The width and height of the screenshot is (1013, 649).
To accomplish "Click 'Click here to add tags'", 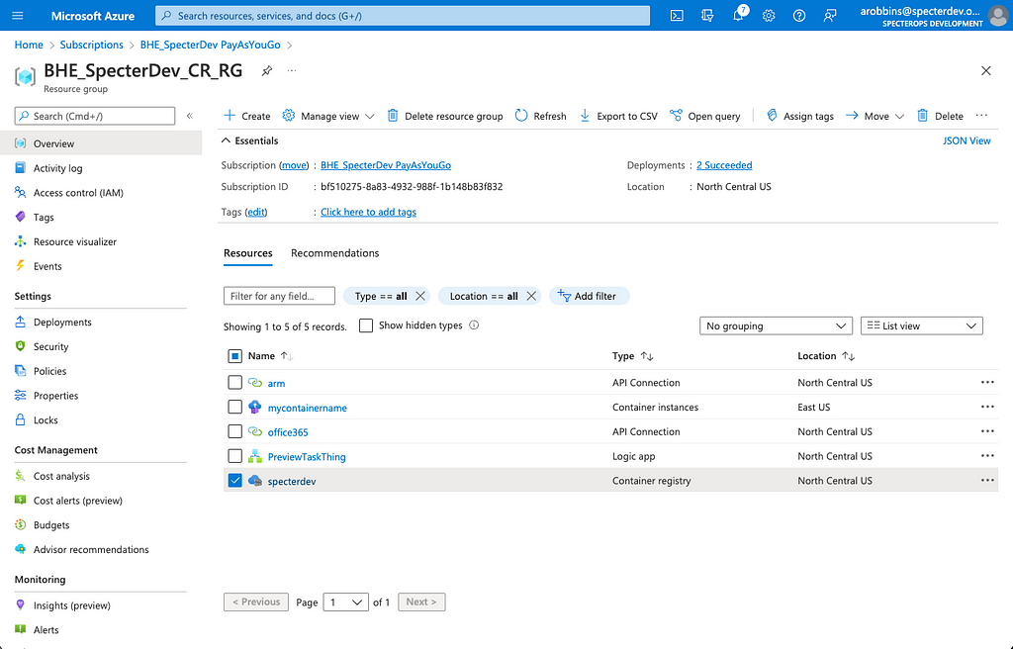I will 368,212.
